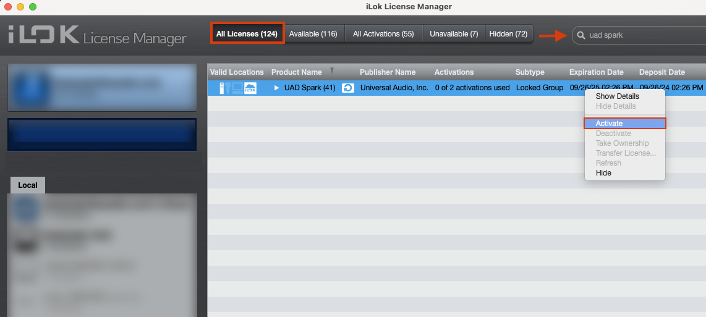Click the 0 of 2 activations used cell
This screenshot has height=317, width=706.
(x=472, y=88)
